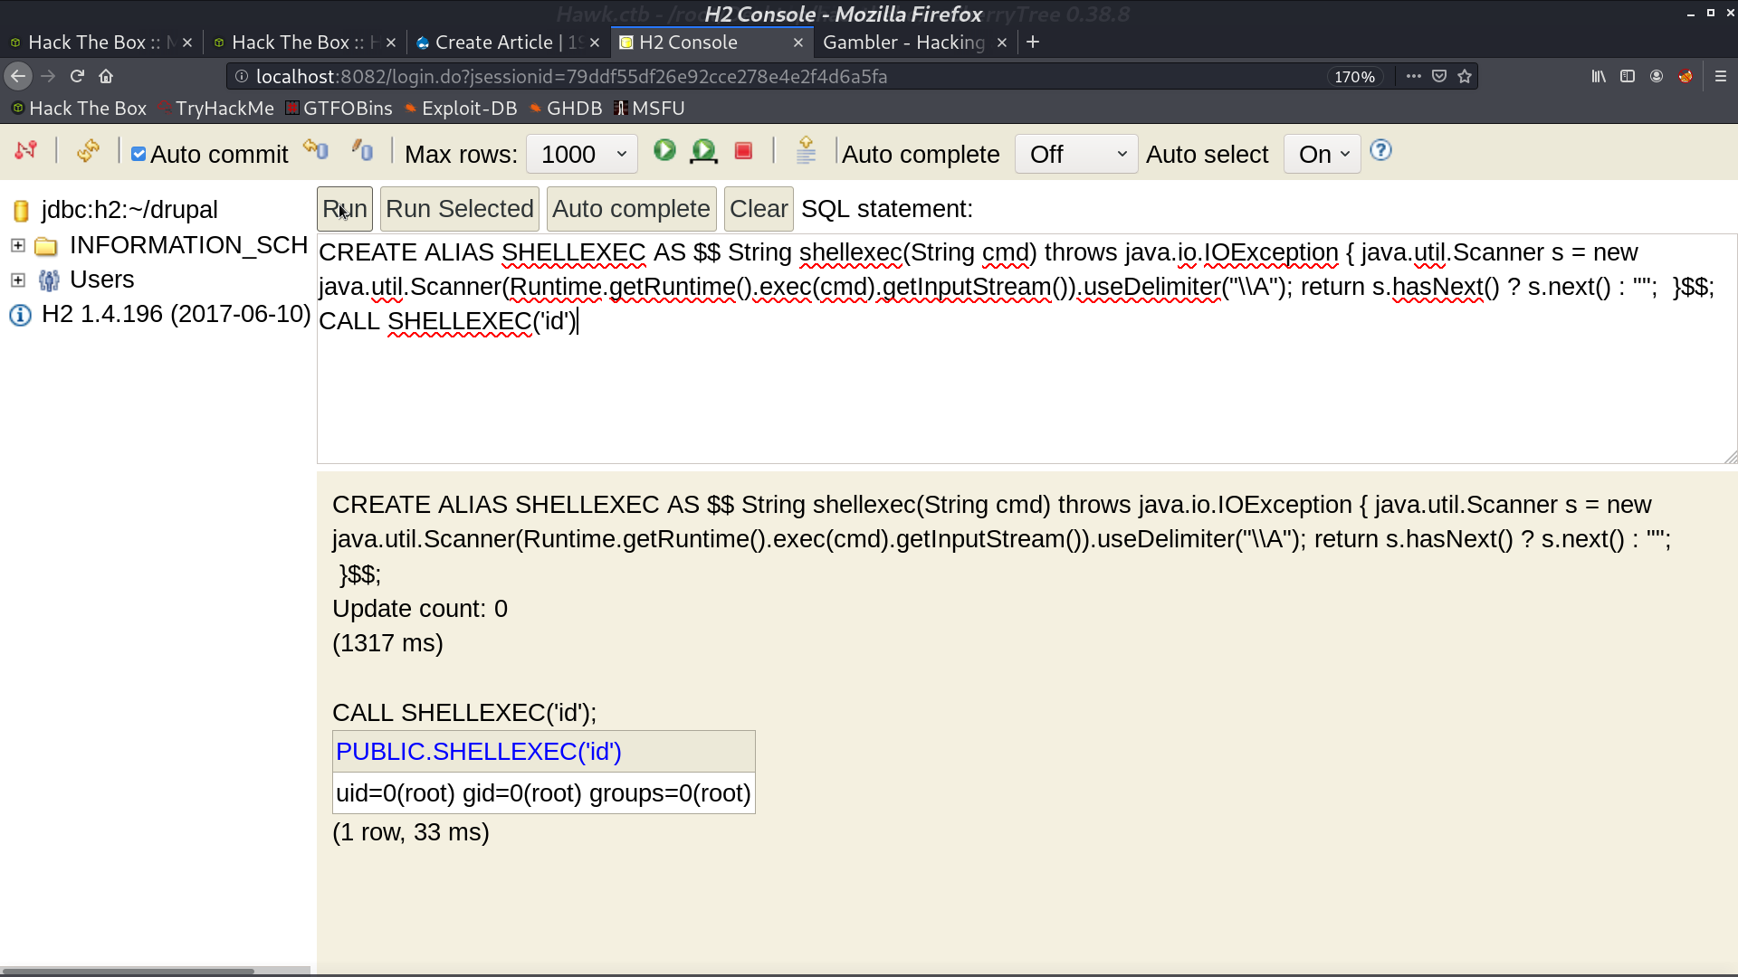
Task: Open the Max rows dropdown
Action: click(x=582, y=155)
